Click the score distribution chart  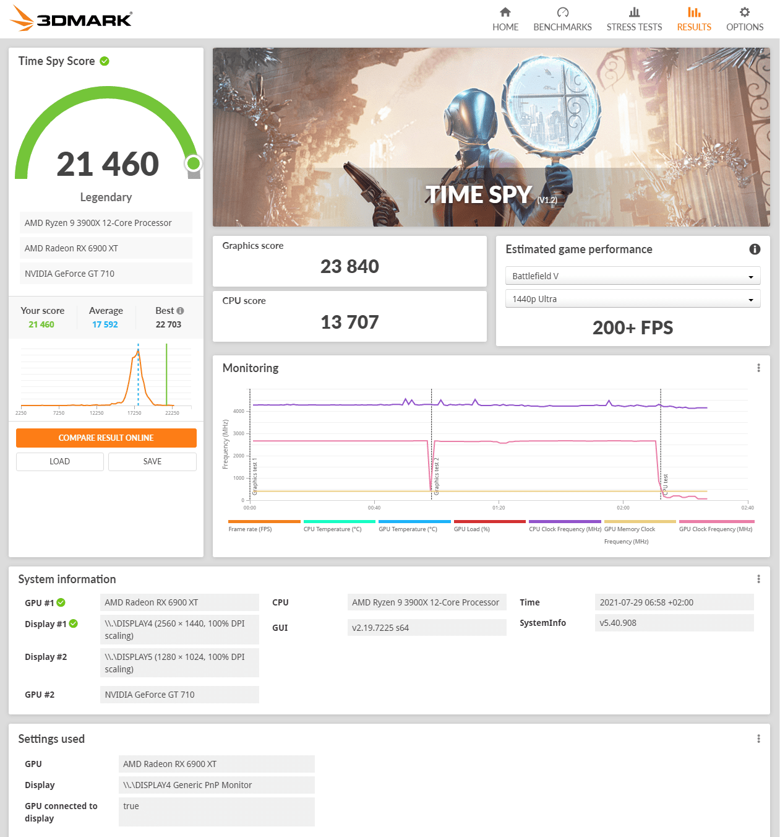(x=106, y=378)
